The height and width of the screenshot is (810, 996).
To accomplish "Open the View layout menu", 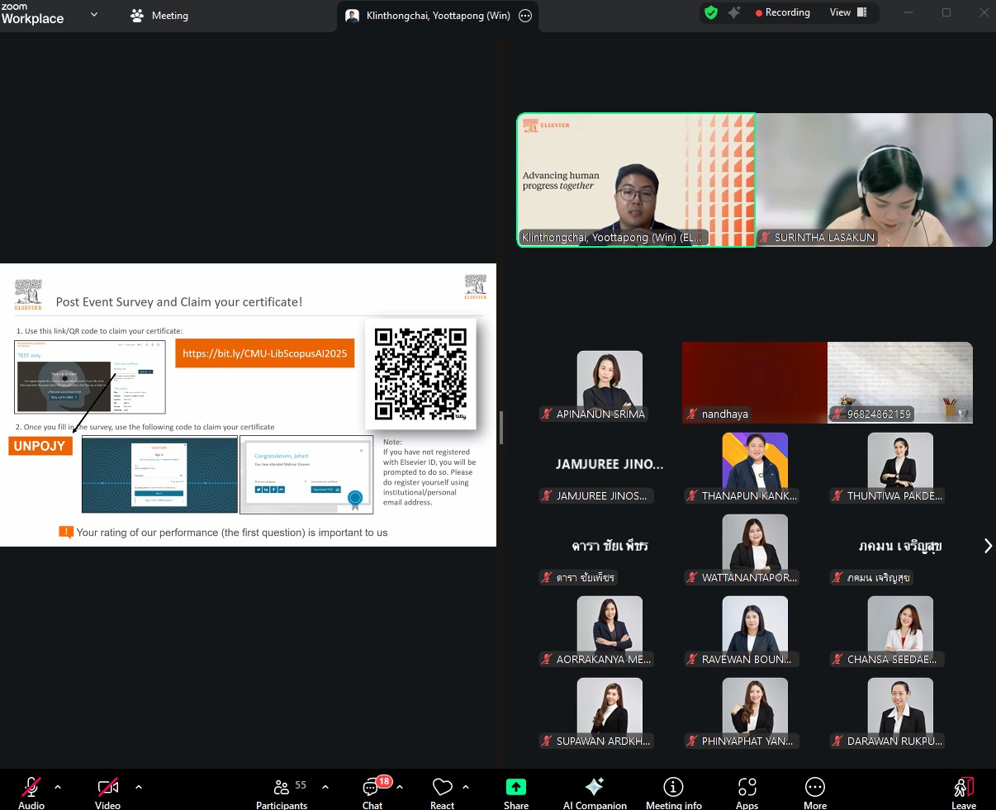I will (x=848, y=12).
